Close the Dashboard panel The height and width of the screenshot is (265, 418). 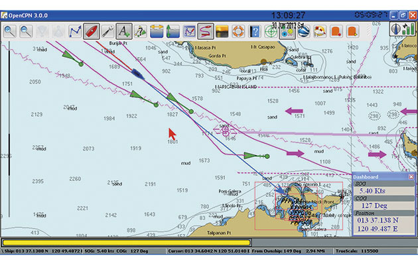pos(411,177)
